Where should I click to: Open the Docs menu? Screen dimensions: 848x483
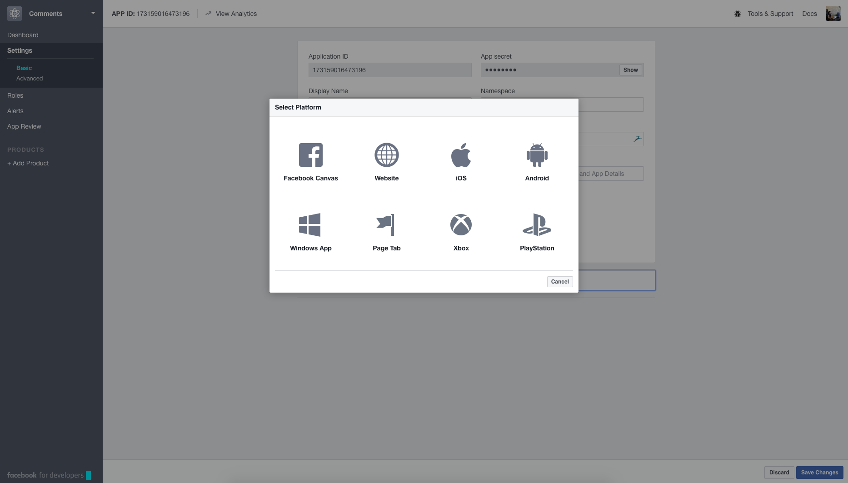point(809,14)
